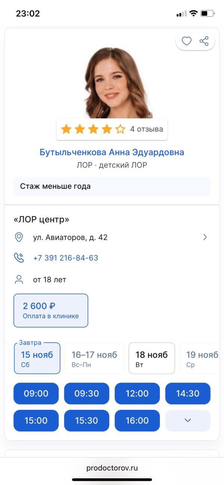View the 4 отзыва reviews

[x=147, y=129]
